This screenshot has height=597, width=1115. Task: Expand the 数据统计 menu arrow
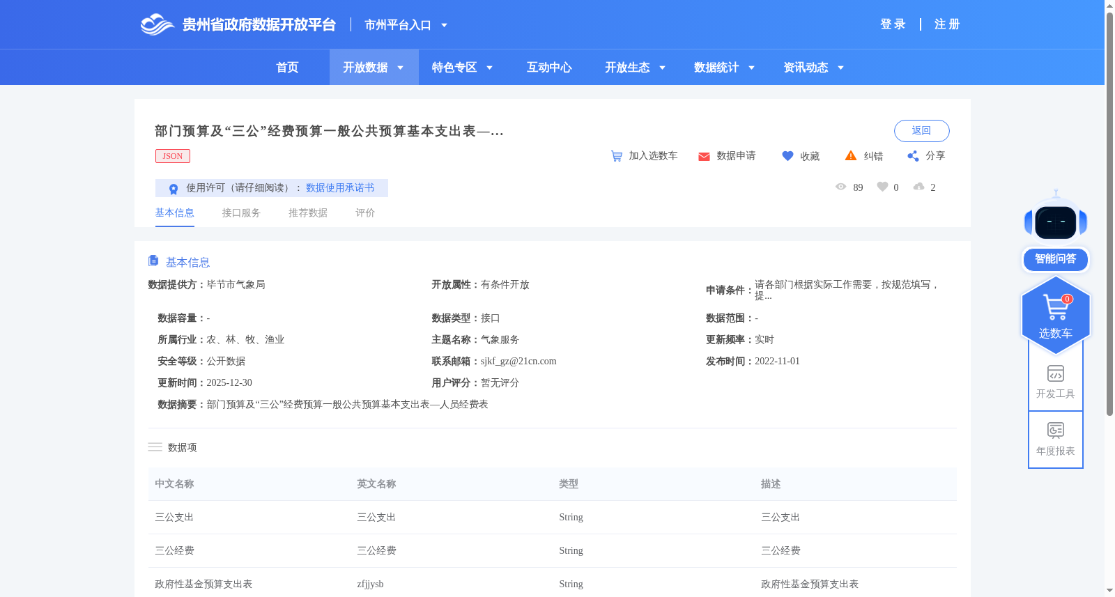coord(751,68)
